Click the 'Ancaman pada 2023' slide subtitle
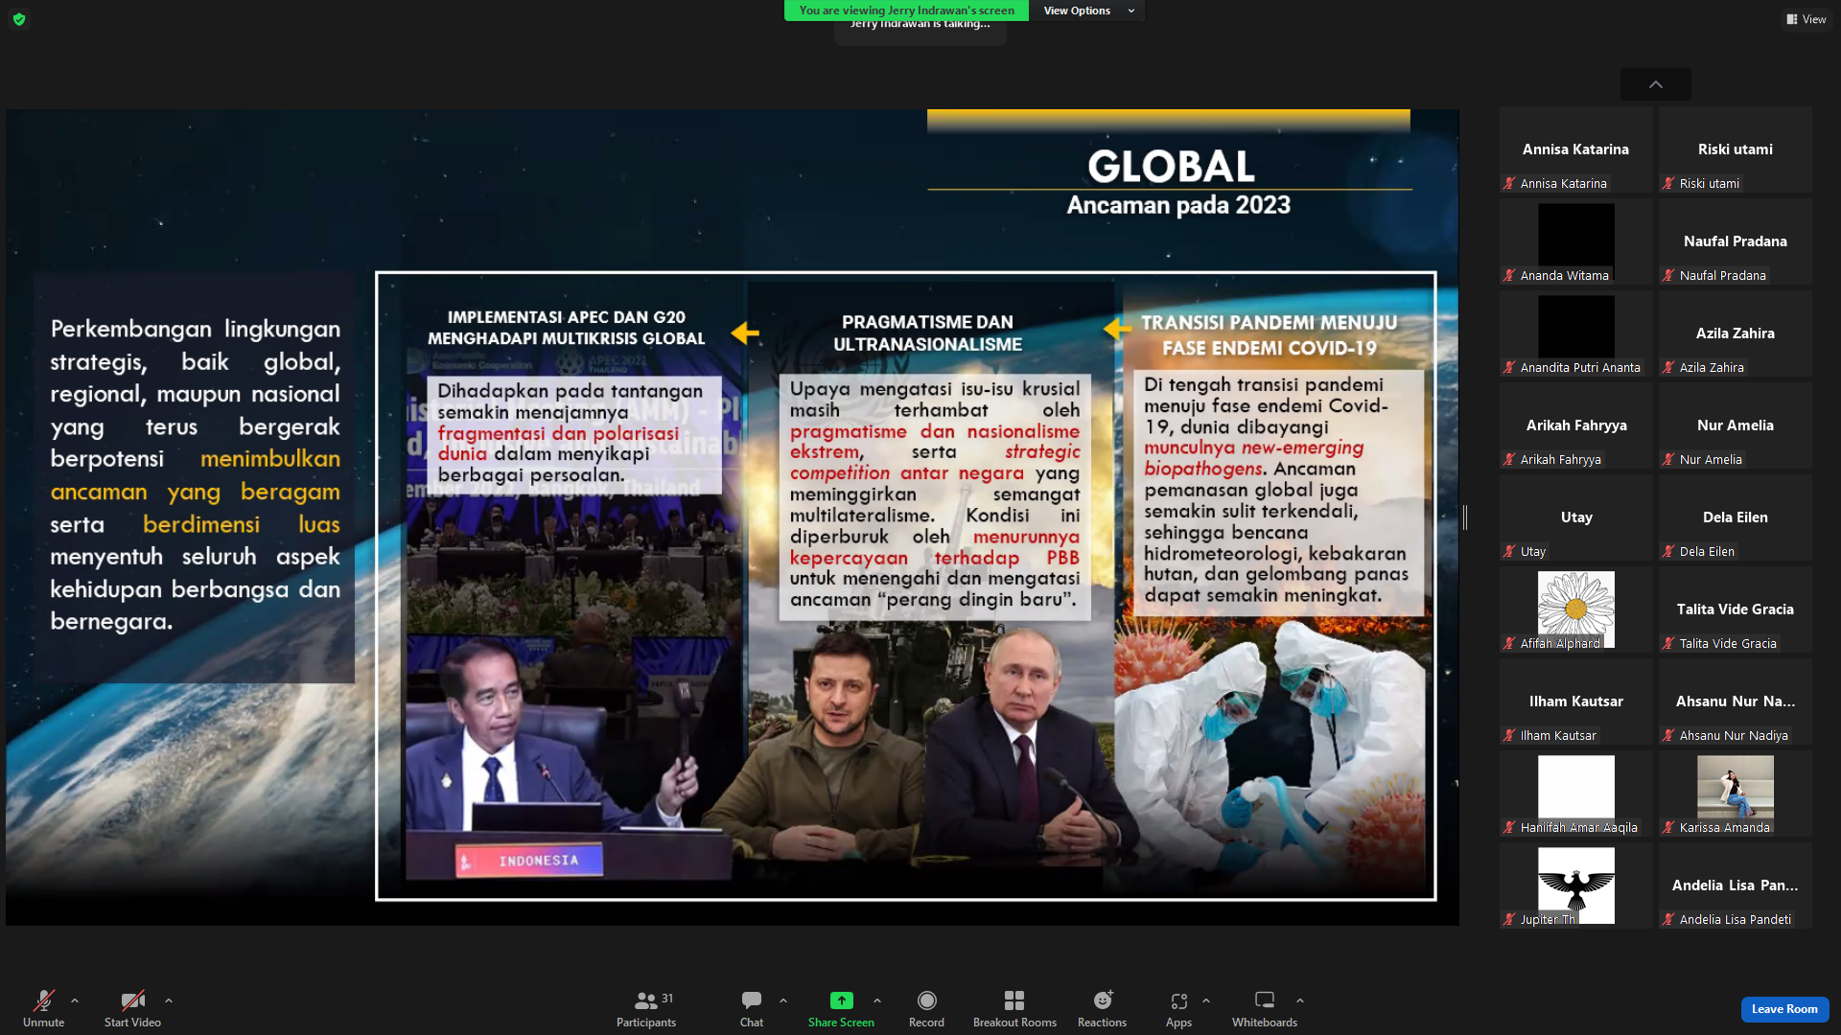The height and width of the screenshot is (1035, 1841). (1178, 205)
